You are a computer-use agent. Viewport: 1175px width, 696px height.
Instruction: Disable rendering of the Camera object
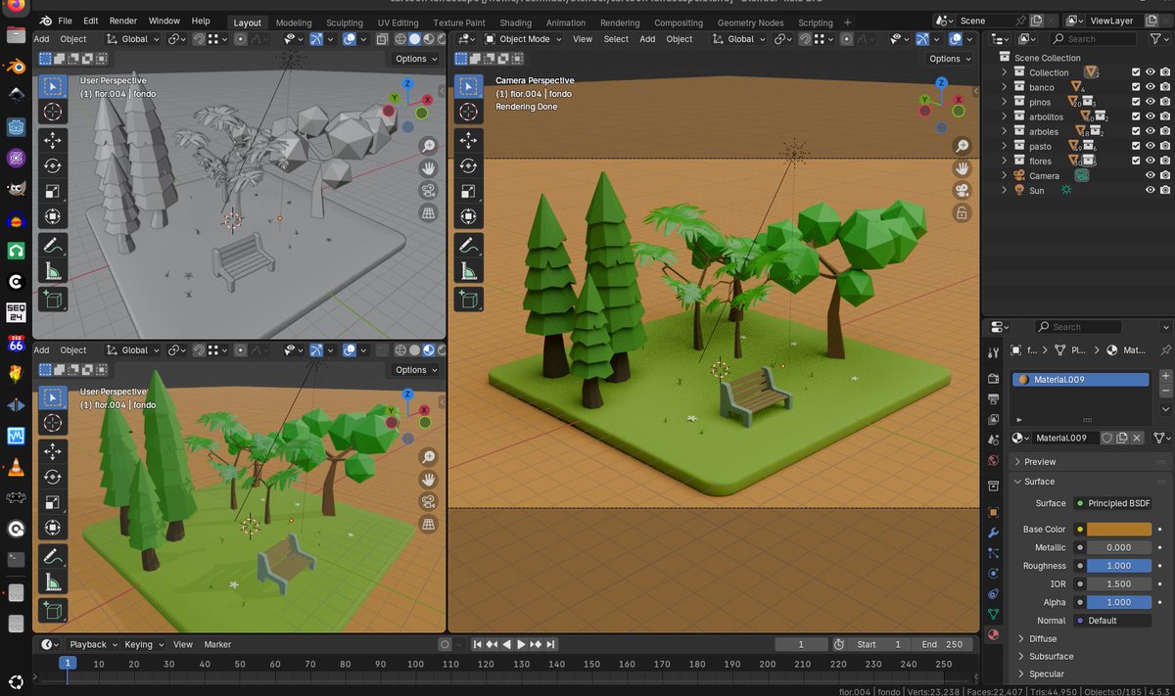click(x=1165, y=175)
